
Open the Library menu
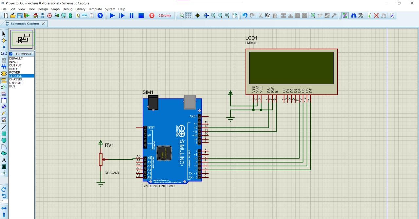(x=80, y=9)
